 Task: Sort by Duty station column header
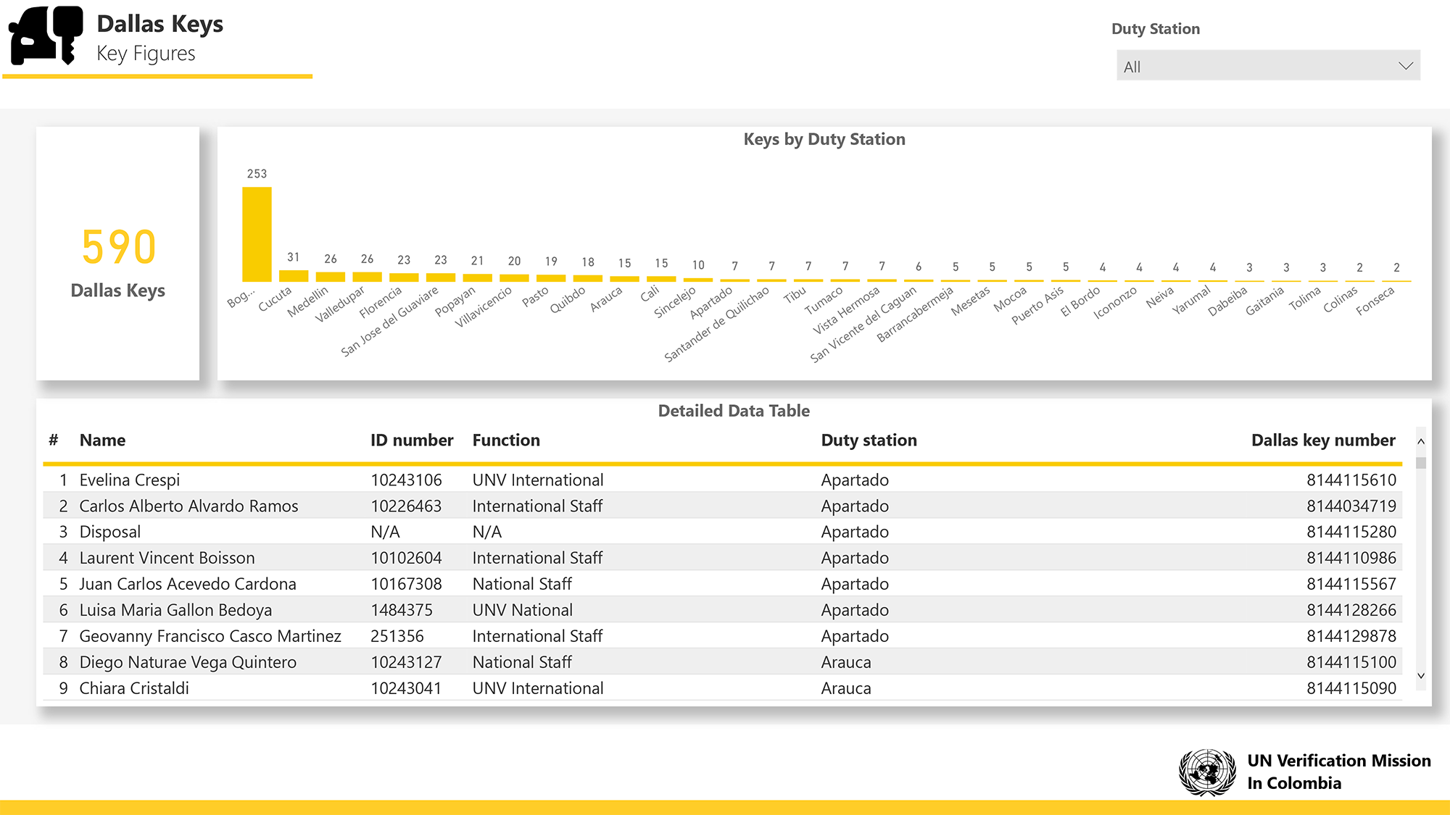click(x=869, y=440)
